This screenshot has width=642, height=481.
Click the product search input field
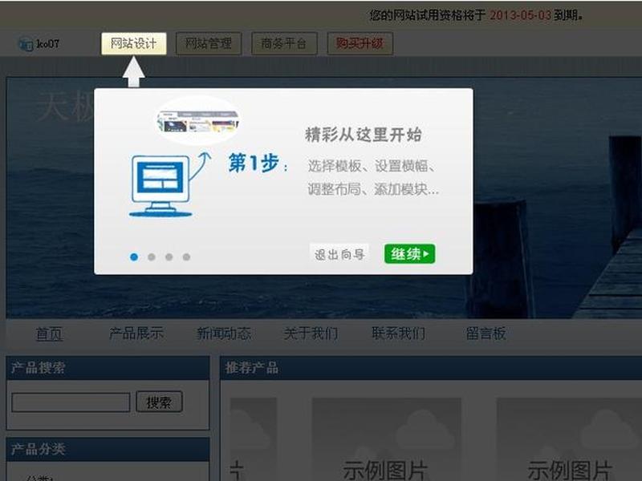[71, 402]
